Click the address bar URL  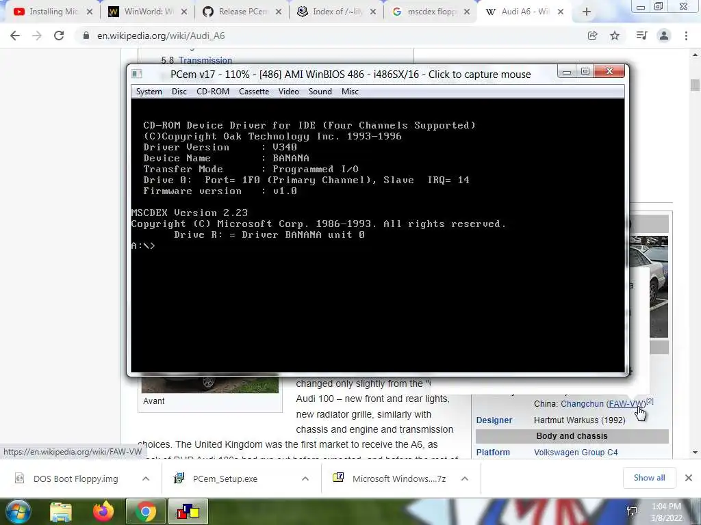click(x=161, y=36)
